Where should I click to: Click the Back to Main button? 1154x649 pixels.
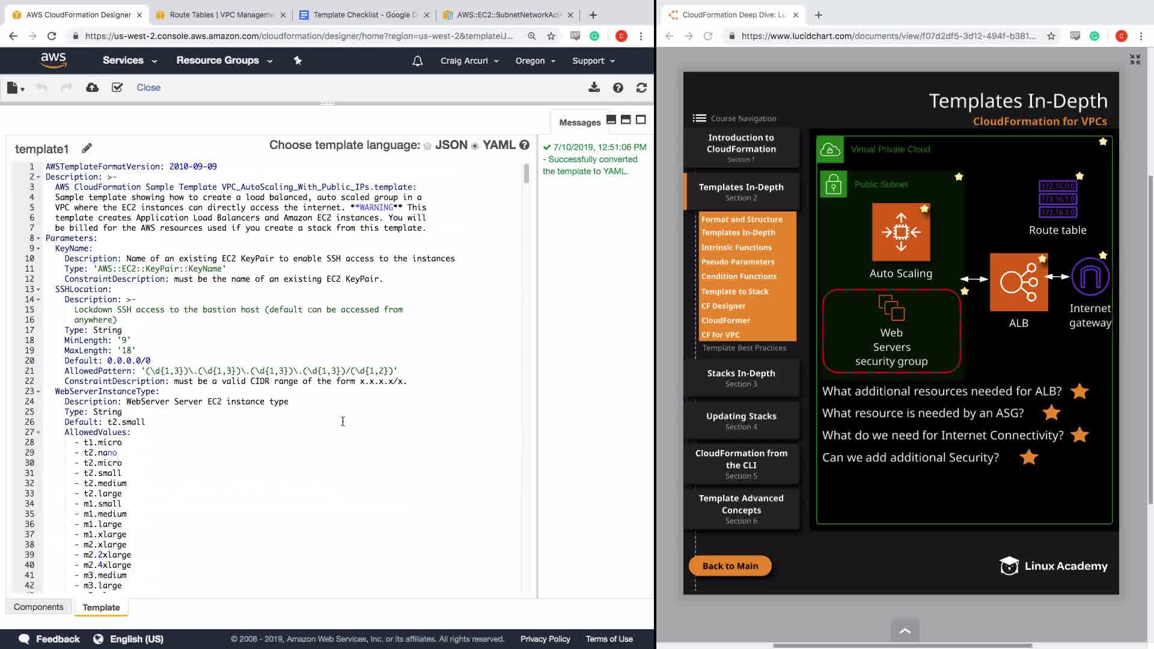pos(730,566)
